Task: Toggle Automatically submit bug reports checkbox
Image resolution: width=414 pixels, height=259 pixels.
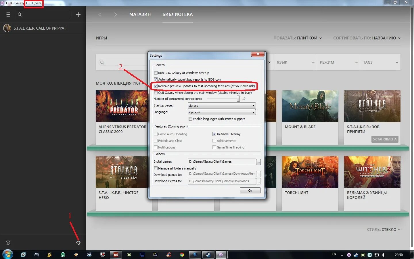Action: pyautogui.click(x=156, y=79)
